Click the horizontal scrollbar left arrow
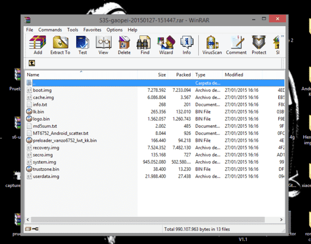This screenshot has height=244, width=311. (x=28, y=220)
